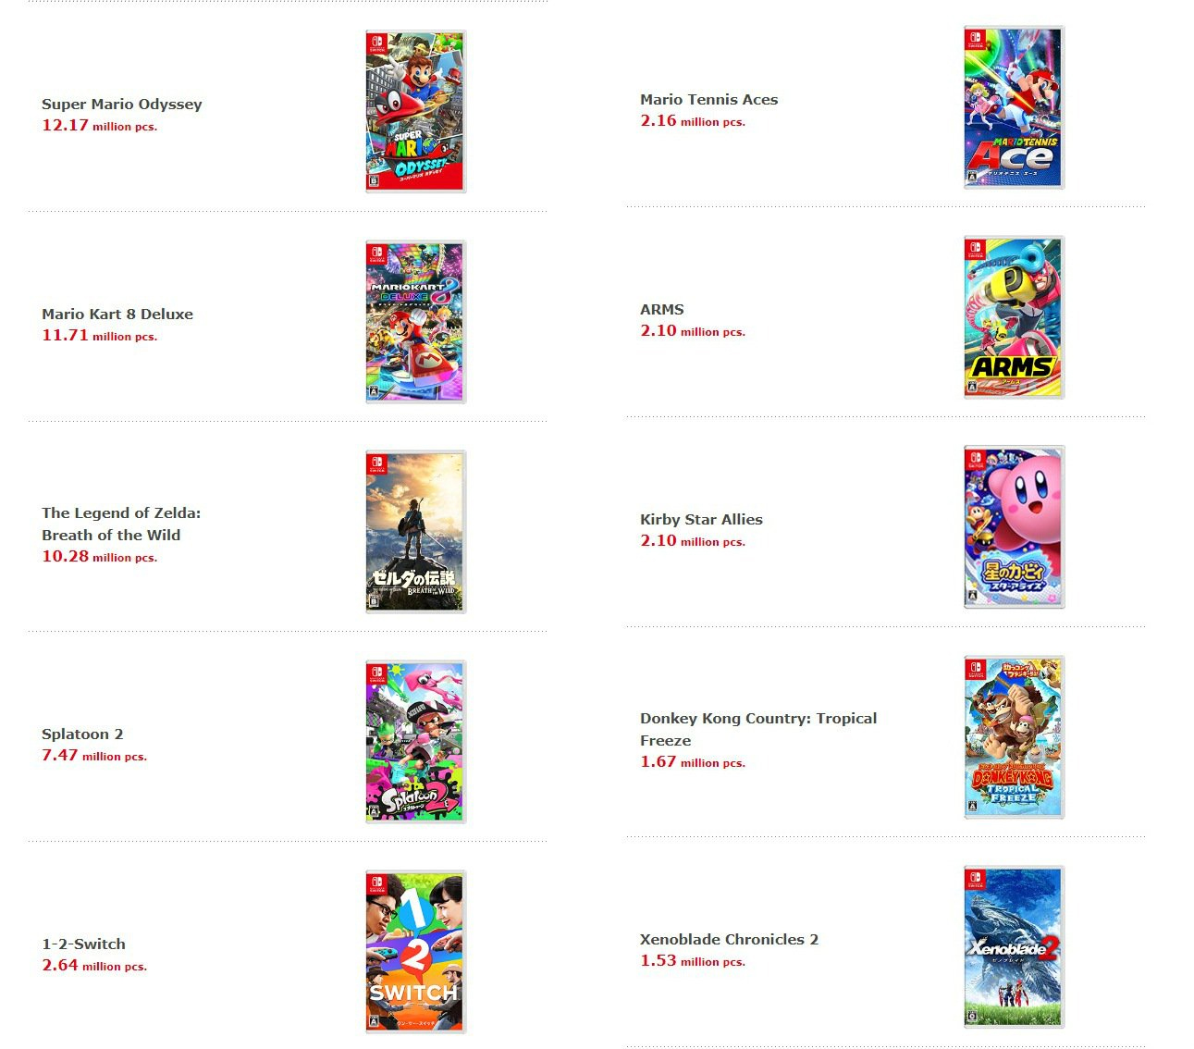
Task: Select the Kirby Star Allies title
Action: coord(701,520)
